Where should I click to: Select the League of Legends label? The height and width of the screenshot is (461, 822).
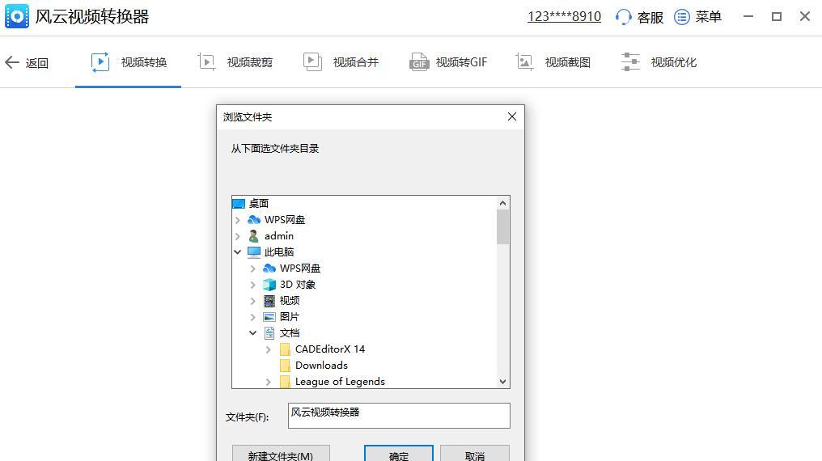340,382
